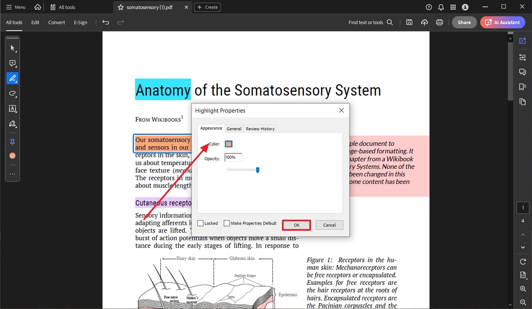Print the document
This screenshot has width=532, height=309.
pos(440,23)
